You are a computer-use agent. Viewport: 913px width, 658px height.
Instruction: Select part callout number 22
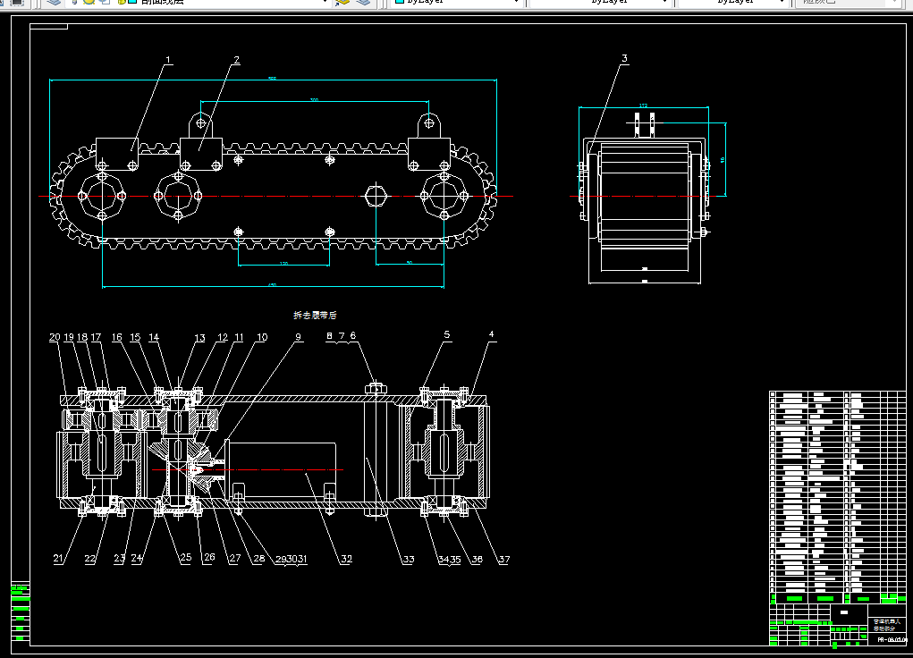89,559
